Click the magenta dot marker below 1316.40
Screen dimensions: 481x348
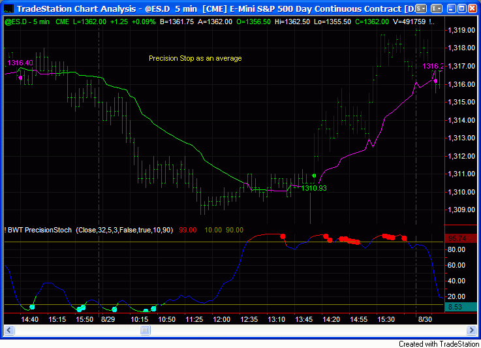(20, 78)
